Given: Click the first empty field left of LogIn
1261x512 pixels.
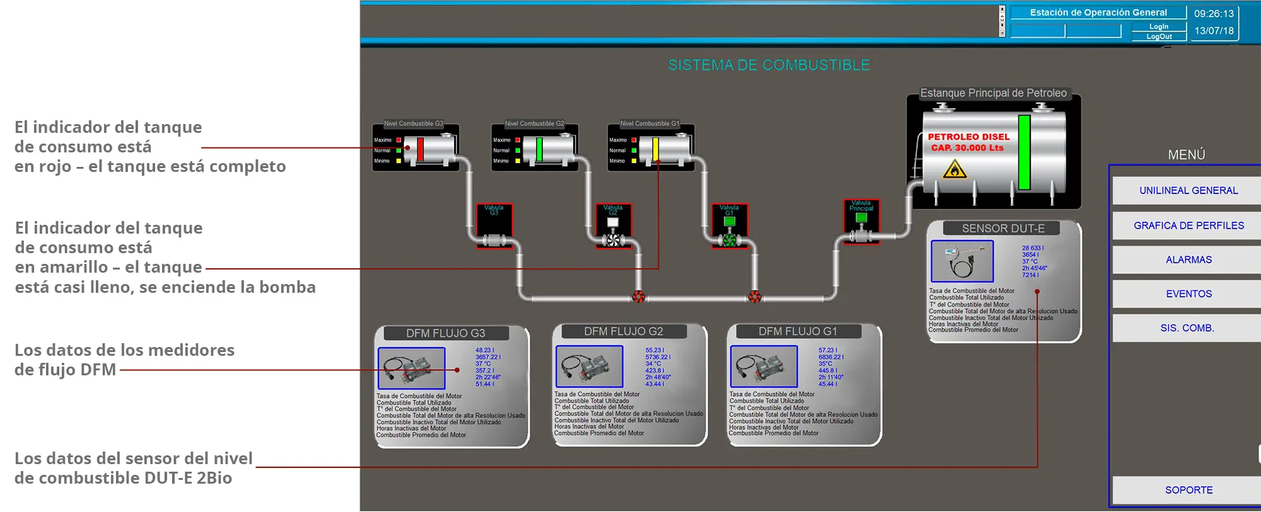Looking at the screenshot, I should [1038, 31].
